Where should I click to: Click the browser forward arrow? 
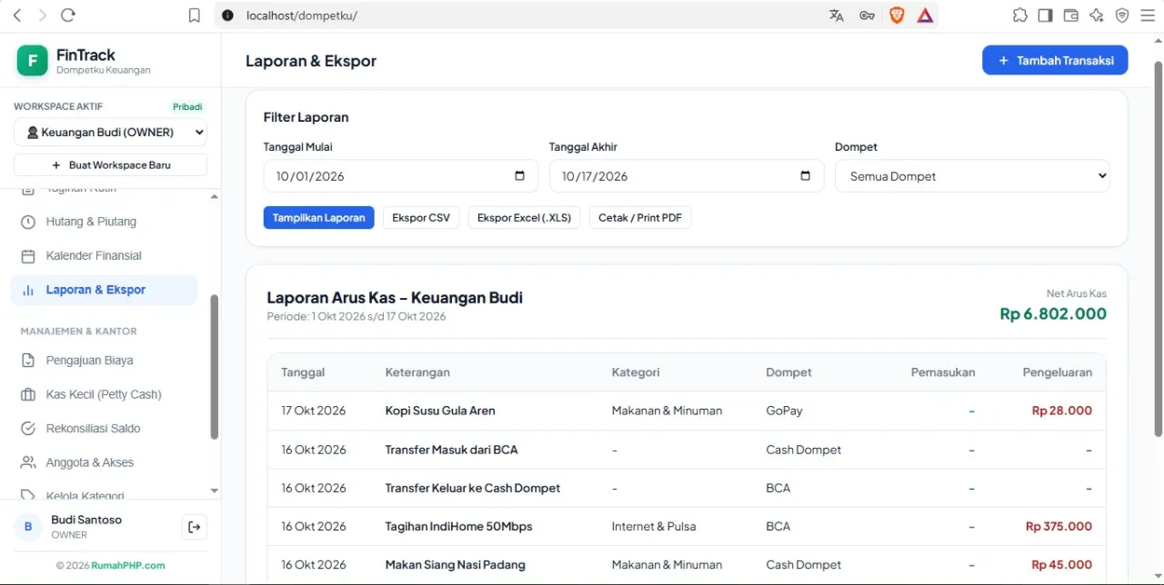click(x=42, y=15)
